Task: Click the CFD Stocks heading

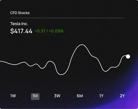Action: point(20,13)
